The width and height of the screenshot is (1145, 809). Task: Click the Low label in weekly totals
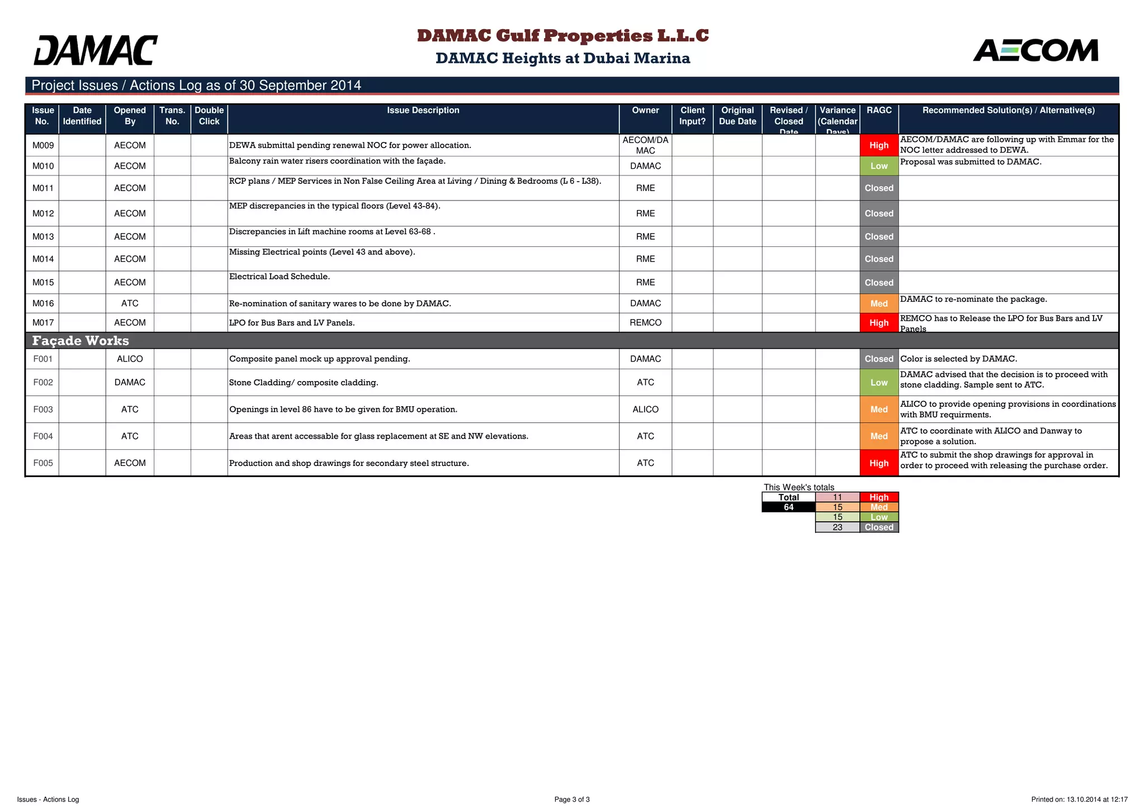click(879, 517)
